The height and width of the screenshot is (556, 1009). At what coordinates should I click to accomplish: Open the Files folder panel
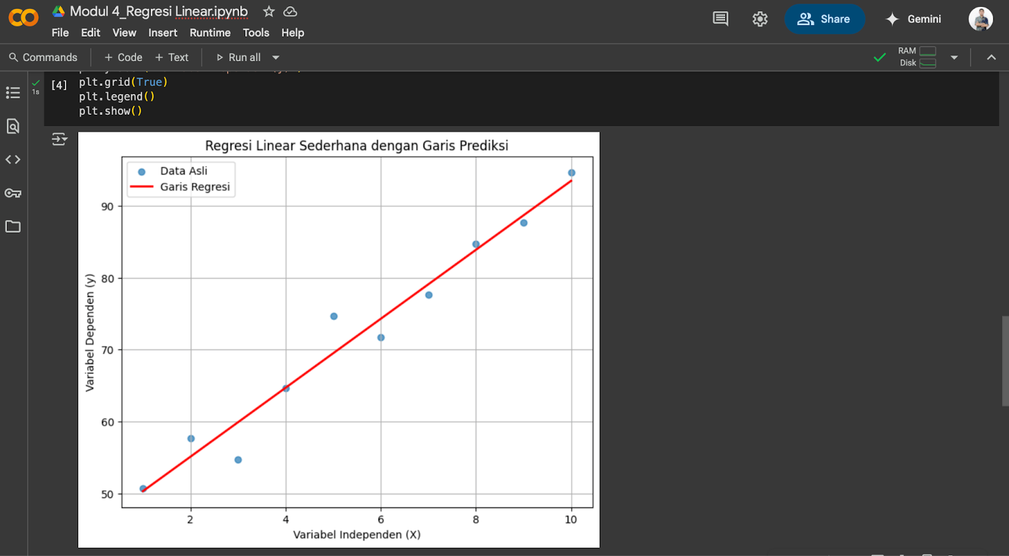pyautogui.click(x=13, y=226)
